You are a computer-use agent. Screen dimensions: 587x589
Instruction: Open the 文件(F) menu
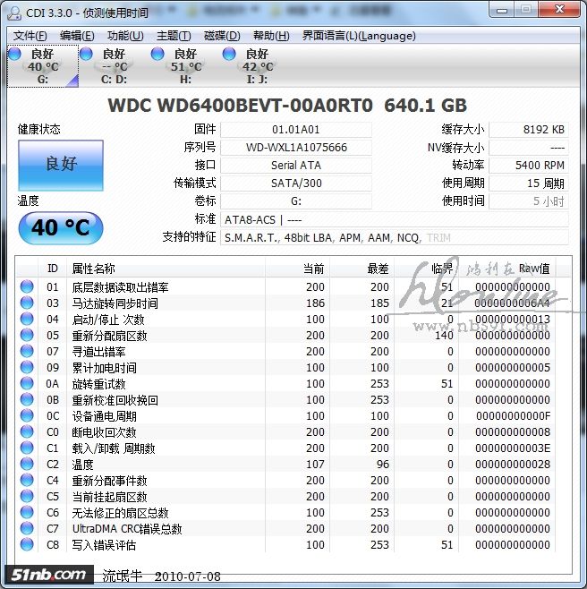(30, 36)
